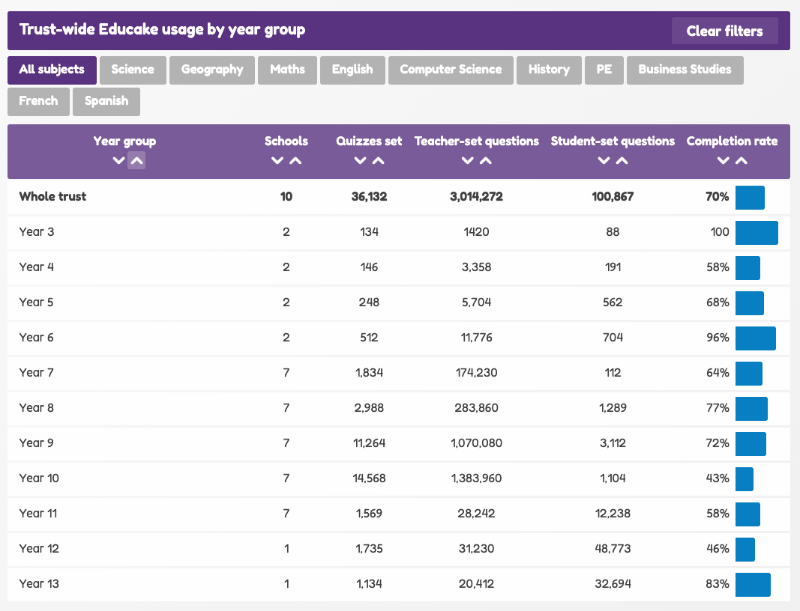This screenshot has width=800, height=611.
Task: Click Year 13 quizzes value 1,134
Action: [370, 583]
